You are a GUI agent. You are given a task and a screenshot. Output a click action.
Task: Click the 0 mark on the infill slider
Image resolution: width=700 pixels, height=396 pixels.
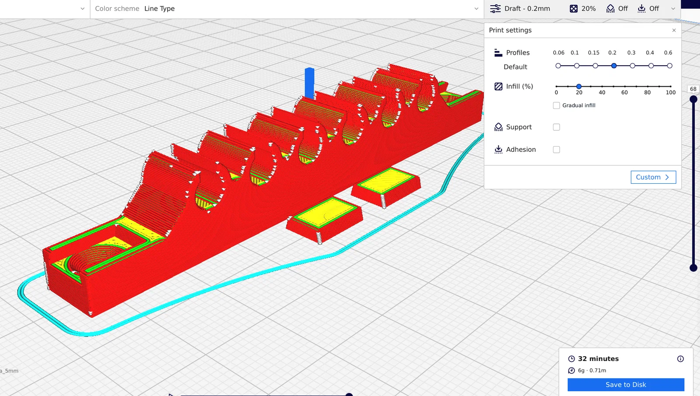[556, 87]
